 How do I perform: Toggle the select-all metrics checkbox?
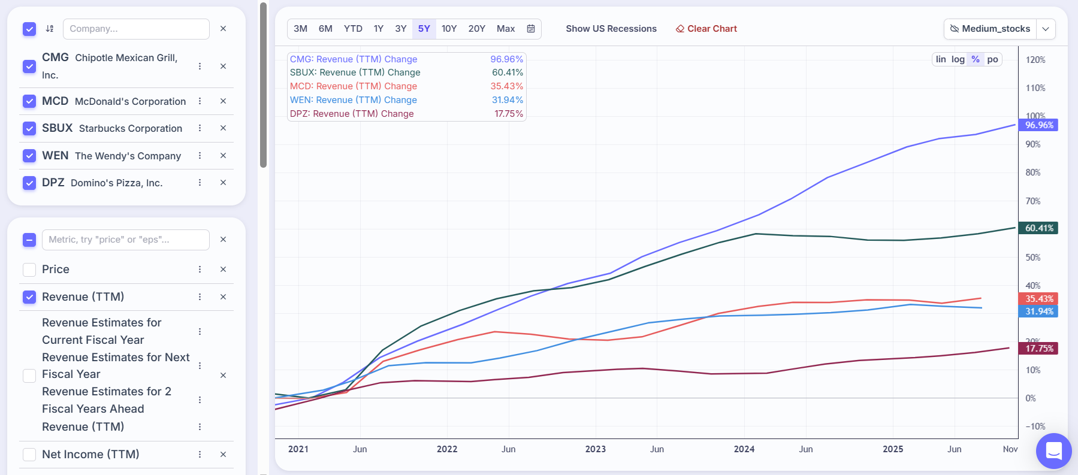pyautogui.click(x=29, y=240)
